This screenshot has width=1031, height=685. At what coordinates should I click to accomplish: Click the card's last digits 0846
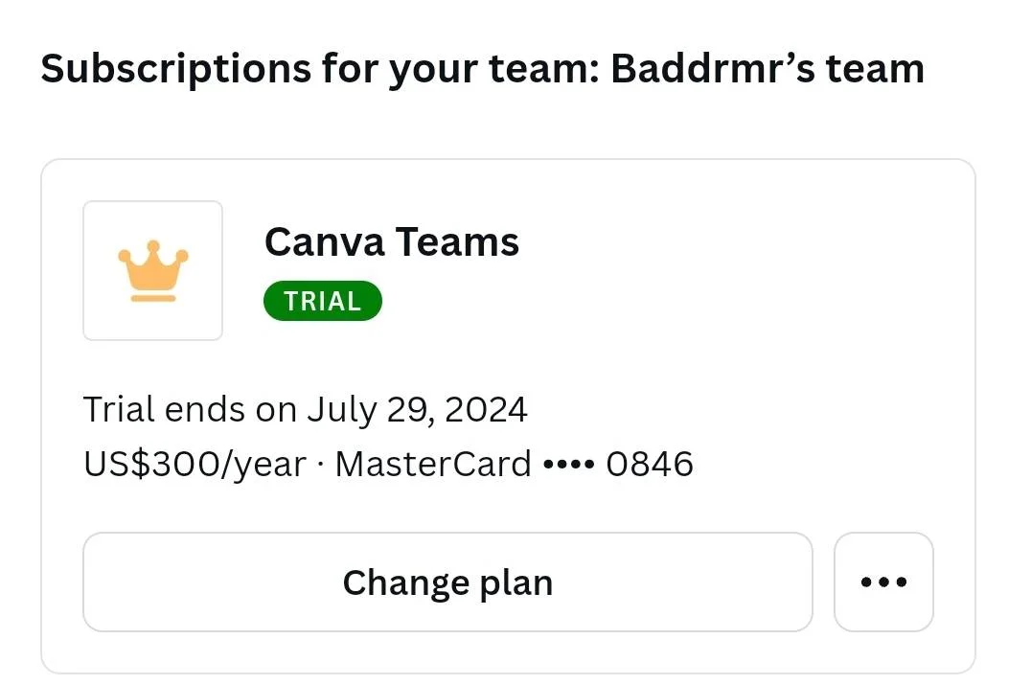[x=650, y=464]
